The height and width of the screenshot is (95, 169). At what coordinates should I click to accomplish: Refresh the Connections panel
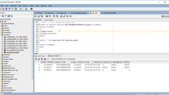(3, 16)
